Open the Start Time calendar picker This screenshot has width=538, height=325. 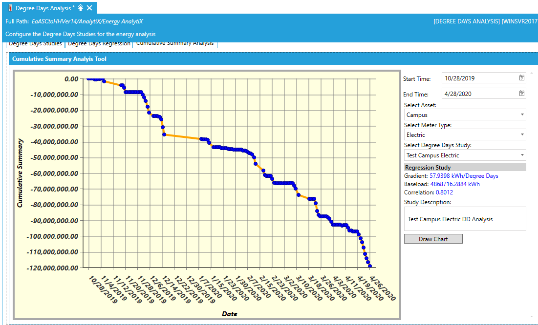pos(521,78)
